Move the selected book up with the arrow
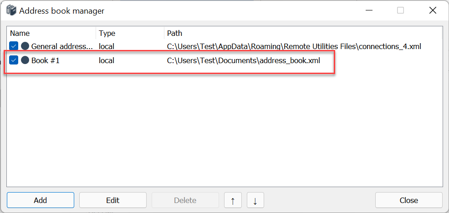 pos(233,200)
